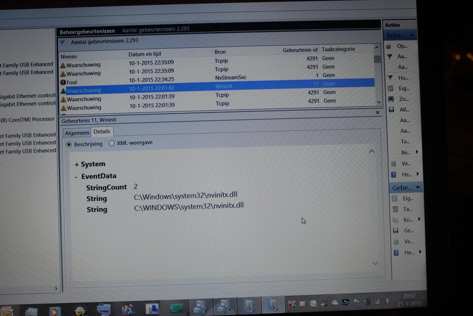Image resolution: width=473 pixels, height=316 pixels.
Task: Click the details pane scroll-up arrow
Action: [x=371, y=151]
